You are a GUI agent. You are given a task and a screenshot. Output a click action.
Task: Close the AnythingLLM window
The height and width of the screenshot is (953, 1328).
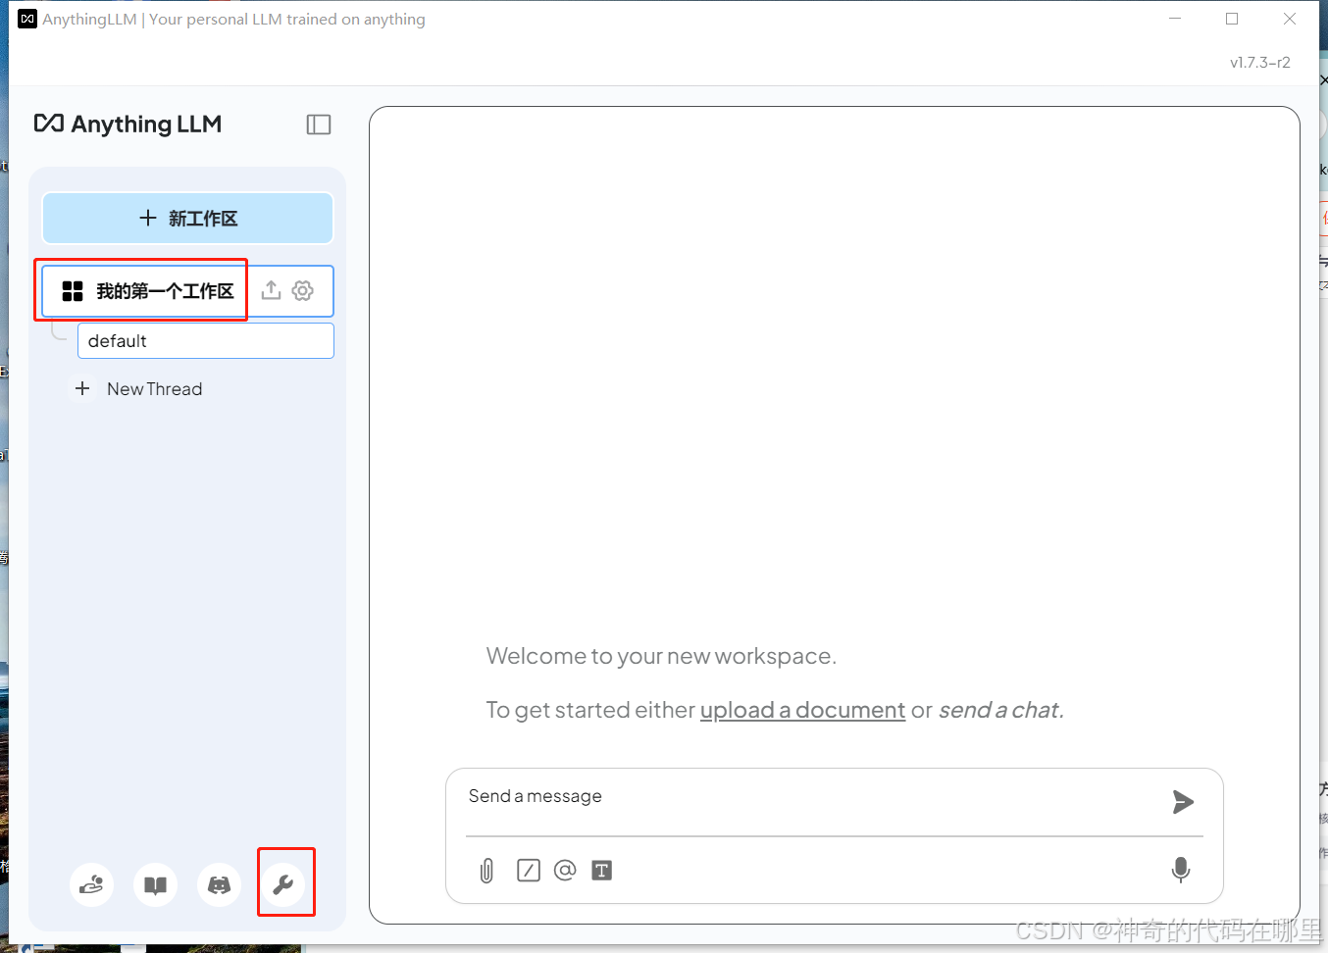click(1290, 19)
